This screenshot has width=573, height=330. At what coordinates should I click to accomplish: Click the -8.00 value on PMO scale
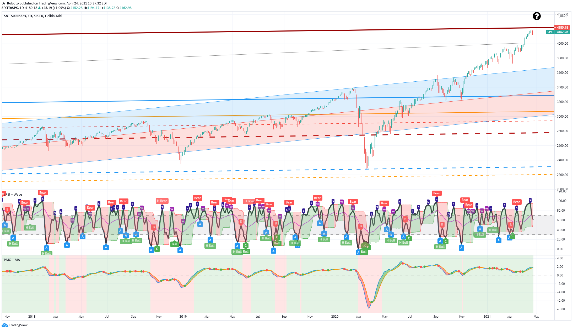click(561, 309)
